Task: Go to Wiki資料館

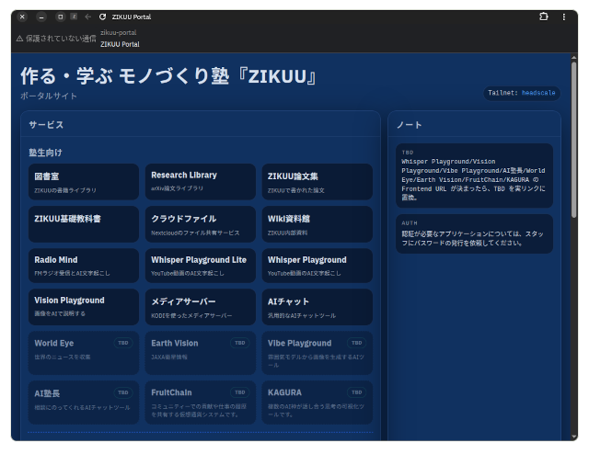Action: (317, 223)
